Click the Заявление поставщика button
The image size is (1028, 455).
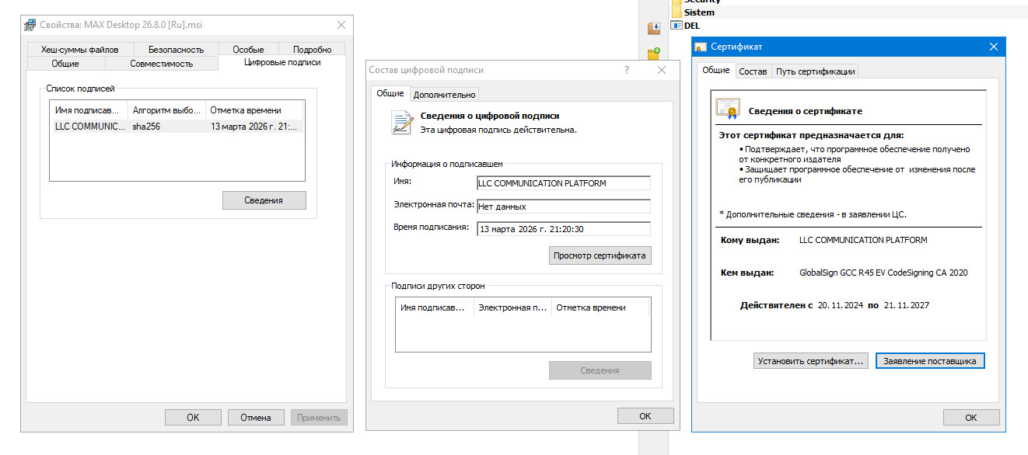click(x=930, y=361)
